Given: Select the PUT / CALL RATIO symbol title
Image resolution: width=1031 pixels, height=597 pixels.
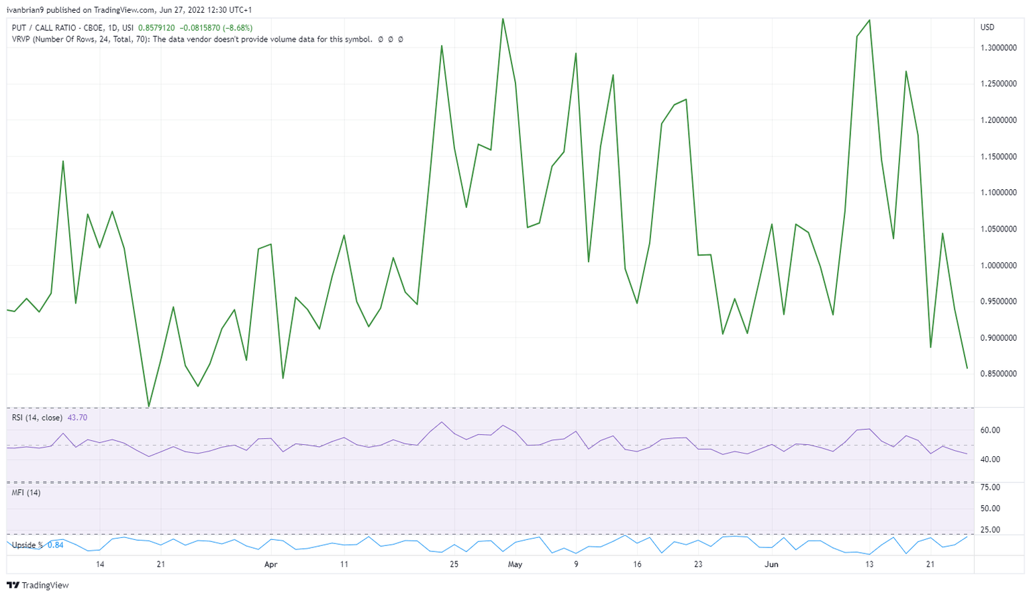Looking at the screenshot, I should tap(73, 28).
